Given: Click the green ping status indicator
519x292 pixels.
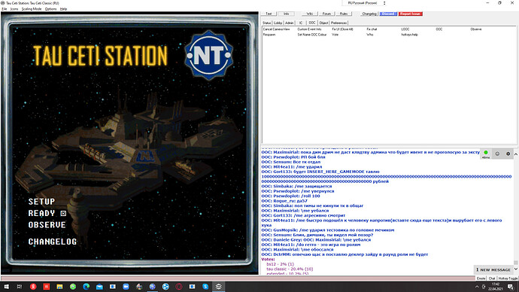Looking at the screenshot, I should click(x=486, y=153).
